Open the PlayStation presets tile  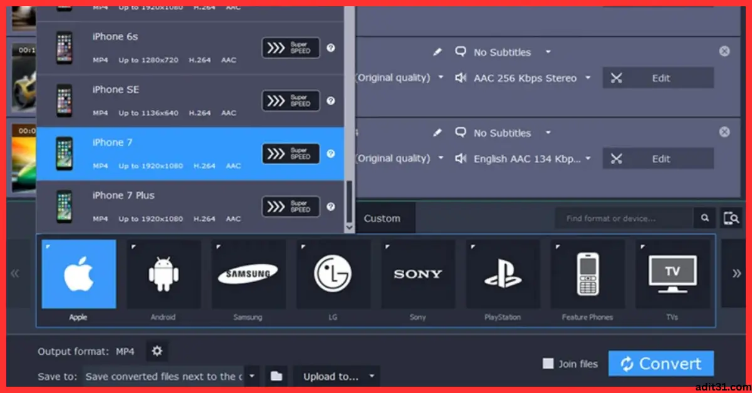click(x=503, y=274)
